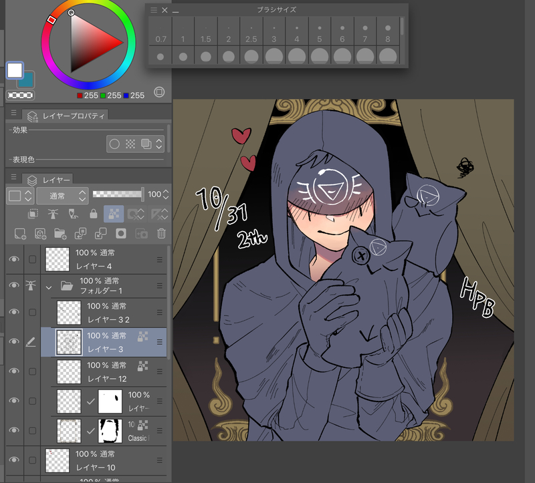Switch color wheel mode icon below the wheel

(159, 92)
